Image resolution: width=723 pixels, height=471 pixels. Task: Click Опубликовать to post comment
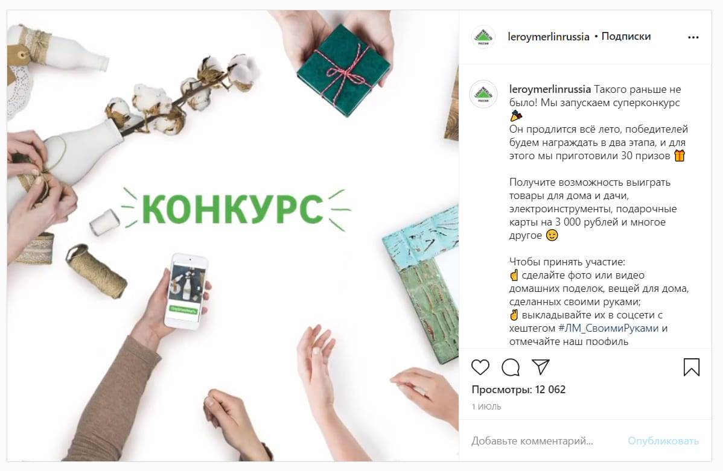(663, 441)
